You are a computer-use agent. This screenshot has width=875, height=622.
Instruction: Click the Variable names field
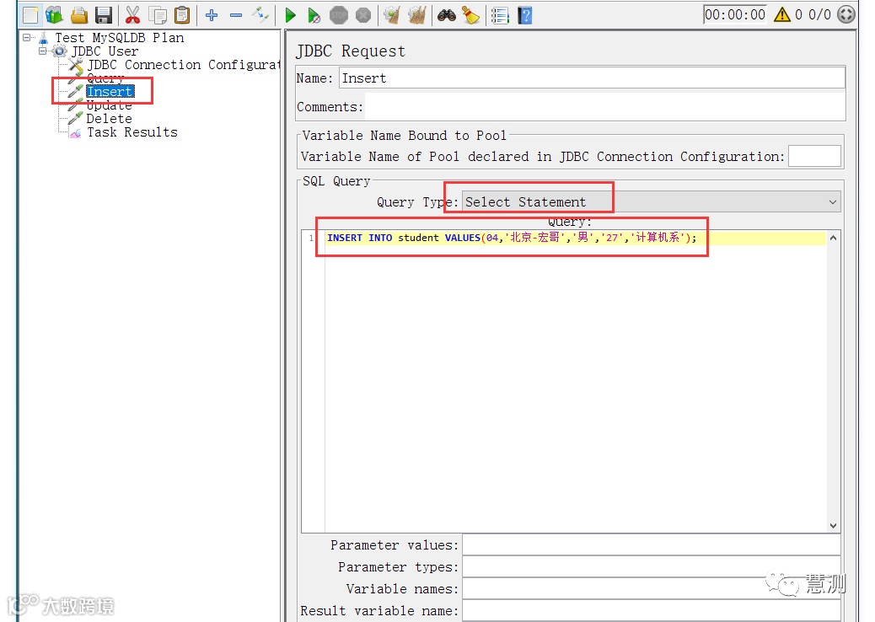pyautogui.click(x=652, y=588)
